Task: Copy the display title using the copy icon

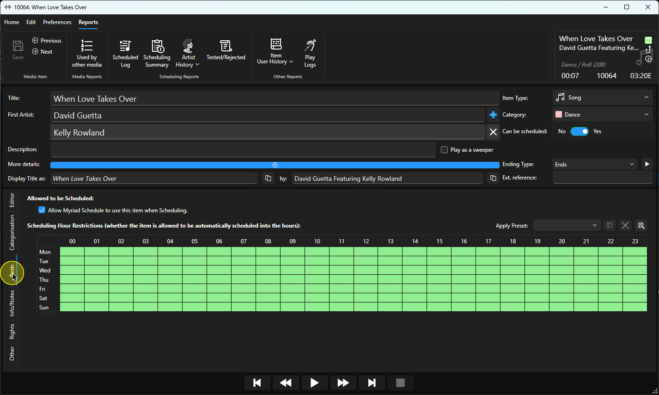Action: pyautogui.click(x=268, y=178)
